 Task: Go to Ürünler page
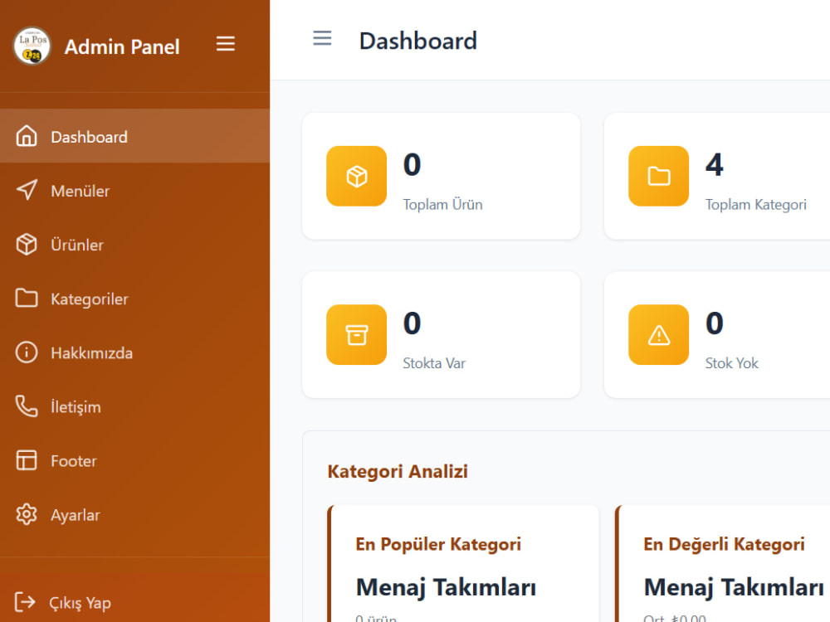click(x=134, y=245)
